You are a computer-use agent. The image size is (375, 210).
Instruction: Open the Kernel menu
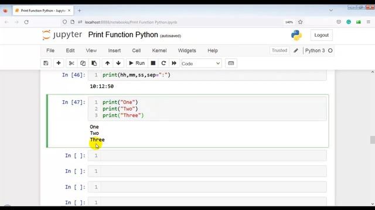click(x=159, y=51)
